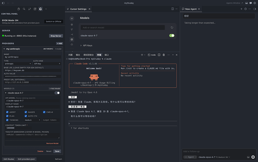Uncheck the CMD+K checkbox
Screen dimensions: 258x162
[x=44, y=112]
